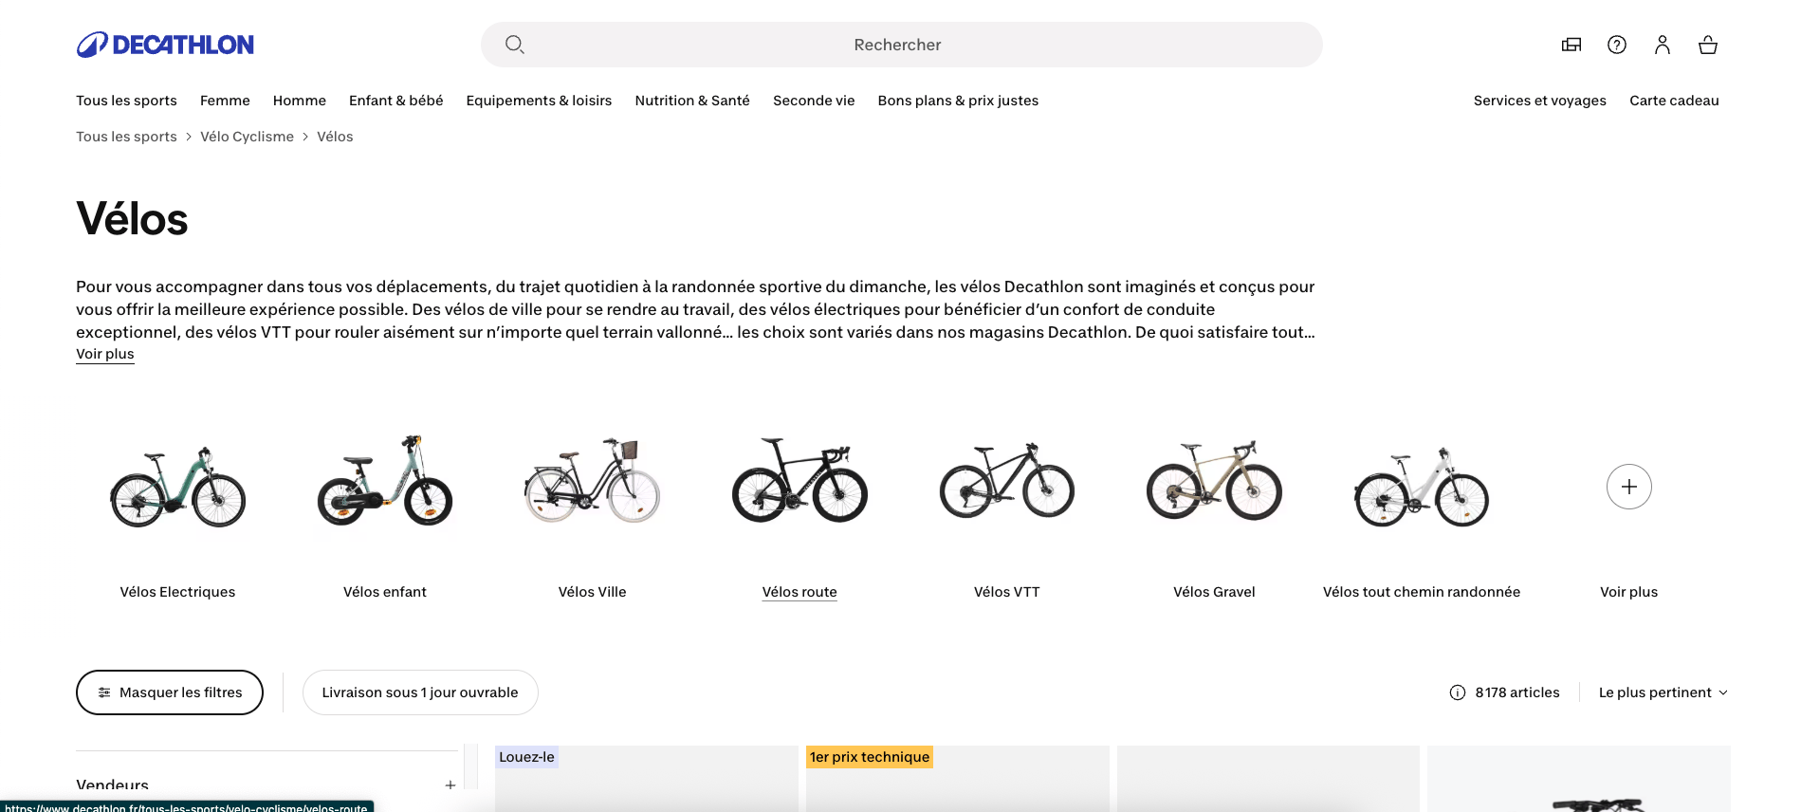The height and width of the screenshot is (812, 1801).
Task: Select the Vélos Ville bike image
Action: point(593,481)
